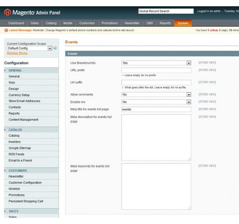The height and width of the screenshot is (224, 239).
Task: Select Inventory configuration section
Action: click(31, 142)
